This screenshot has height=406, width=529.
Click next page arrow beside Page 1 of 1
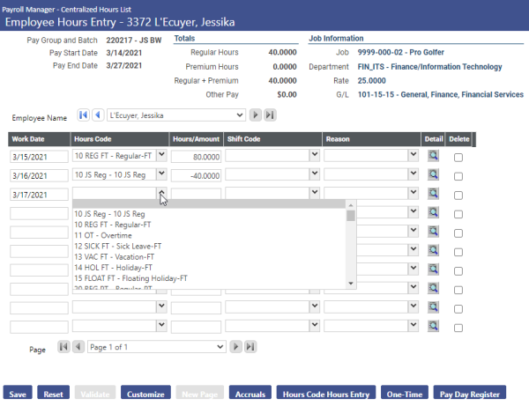(x=236, y=347)
